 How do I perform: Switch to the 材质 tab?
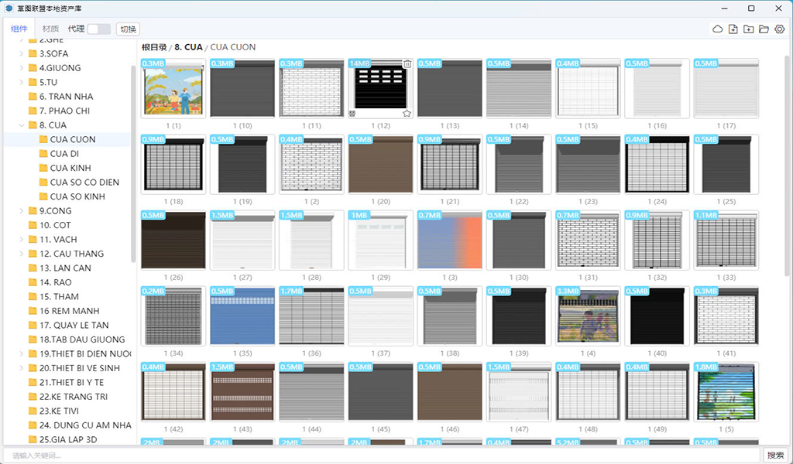50,29
